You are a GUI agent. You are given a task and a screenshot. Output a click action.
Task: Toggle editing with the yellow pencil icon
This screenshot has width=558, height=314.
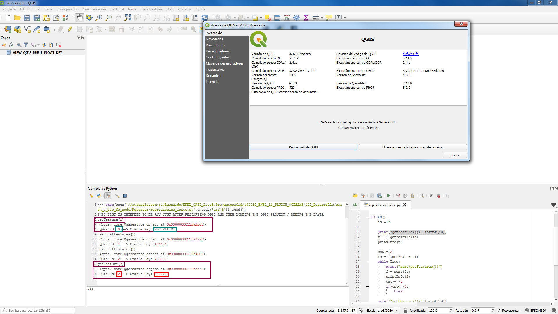pos(70,29)
